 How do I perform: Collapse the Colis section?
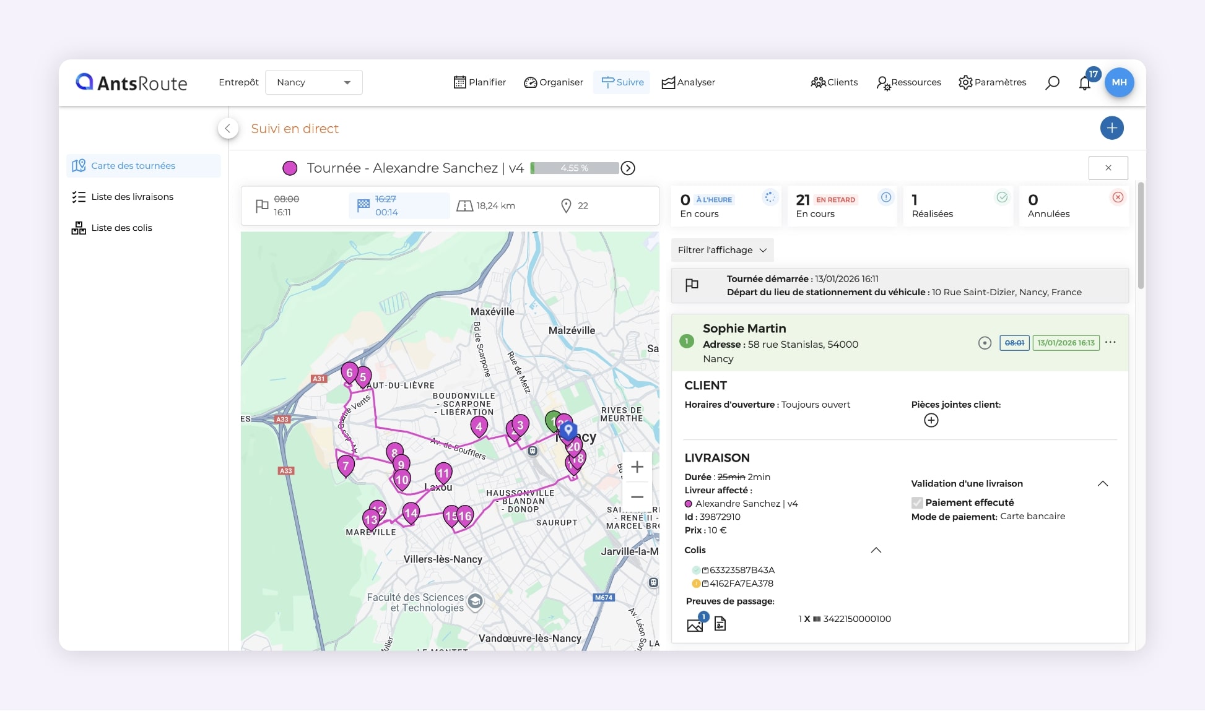(x=876, y=550)
